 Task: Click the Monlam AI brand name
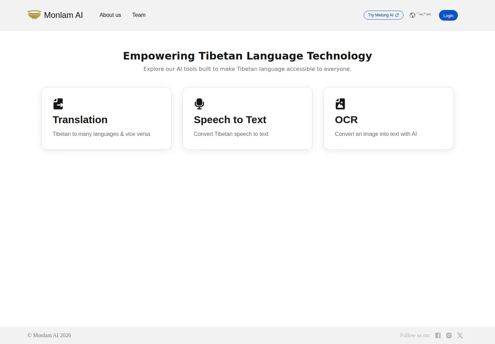point(63,15)
